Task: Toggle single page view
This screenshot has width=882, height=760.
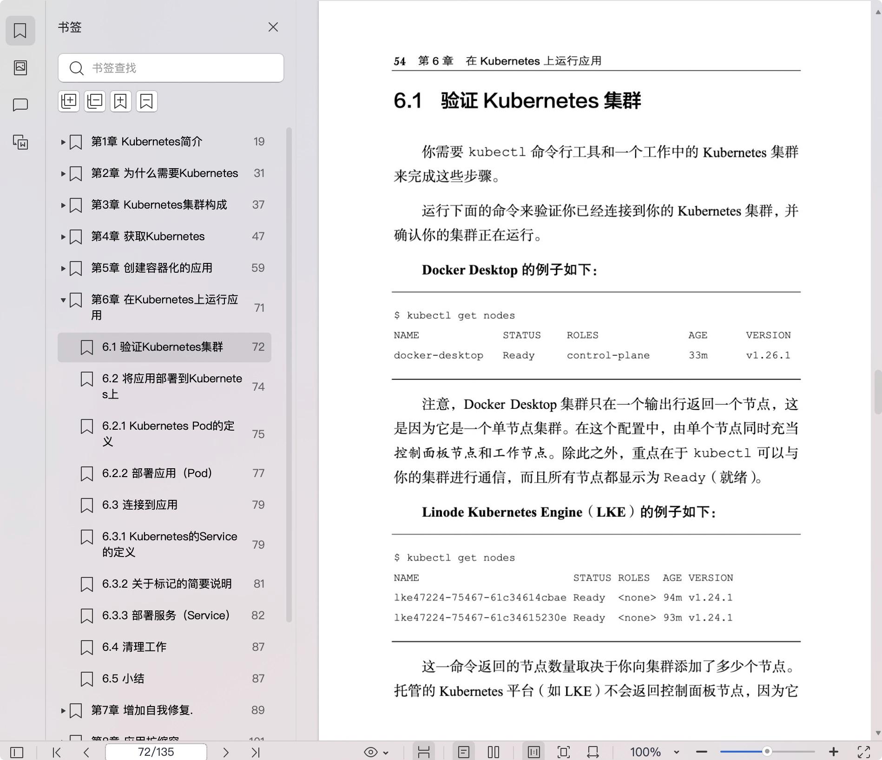Action: pos(464,752)
